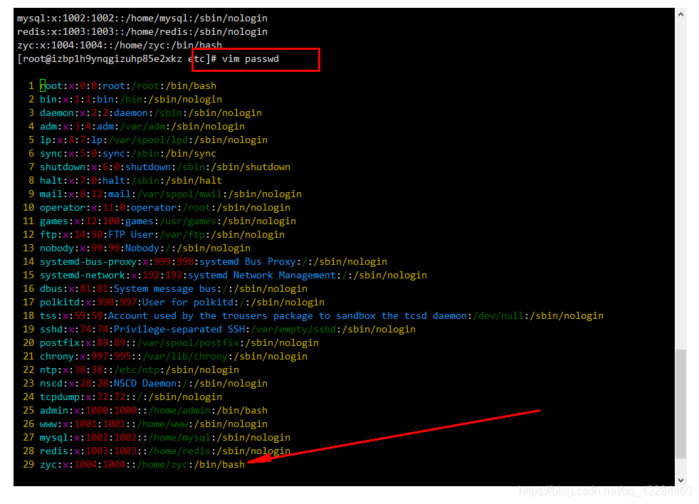Click line 29 zyc:x:1004:1004 in vim
This screenshot has height=504, width=699.
142,465
